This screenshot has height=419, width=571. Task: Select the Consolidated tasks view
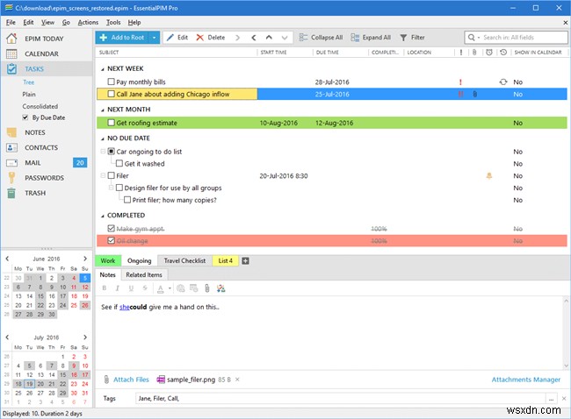40,106
